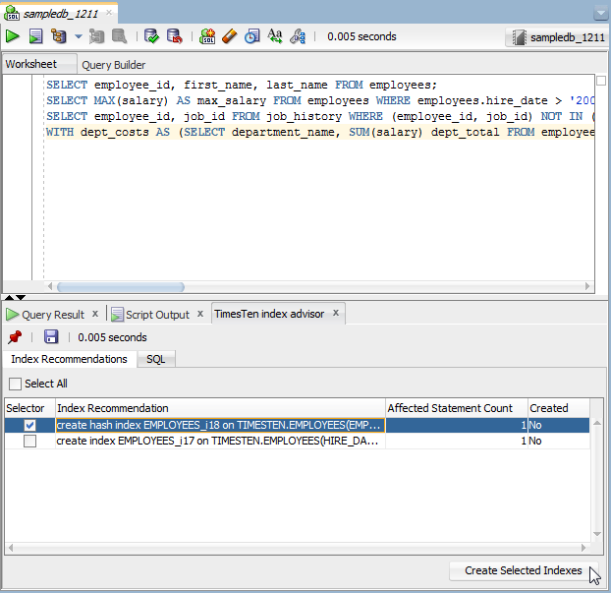Click the red pin icon
Screen dimensions: 611x593
coord(15,337)
